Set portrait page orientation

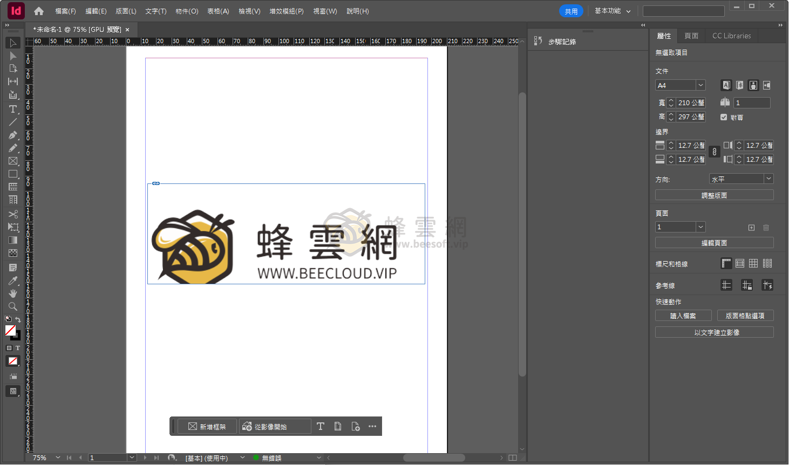click(x=753, y=85)
